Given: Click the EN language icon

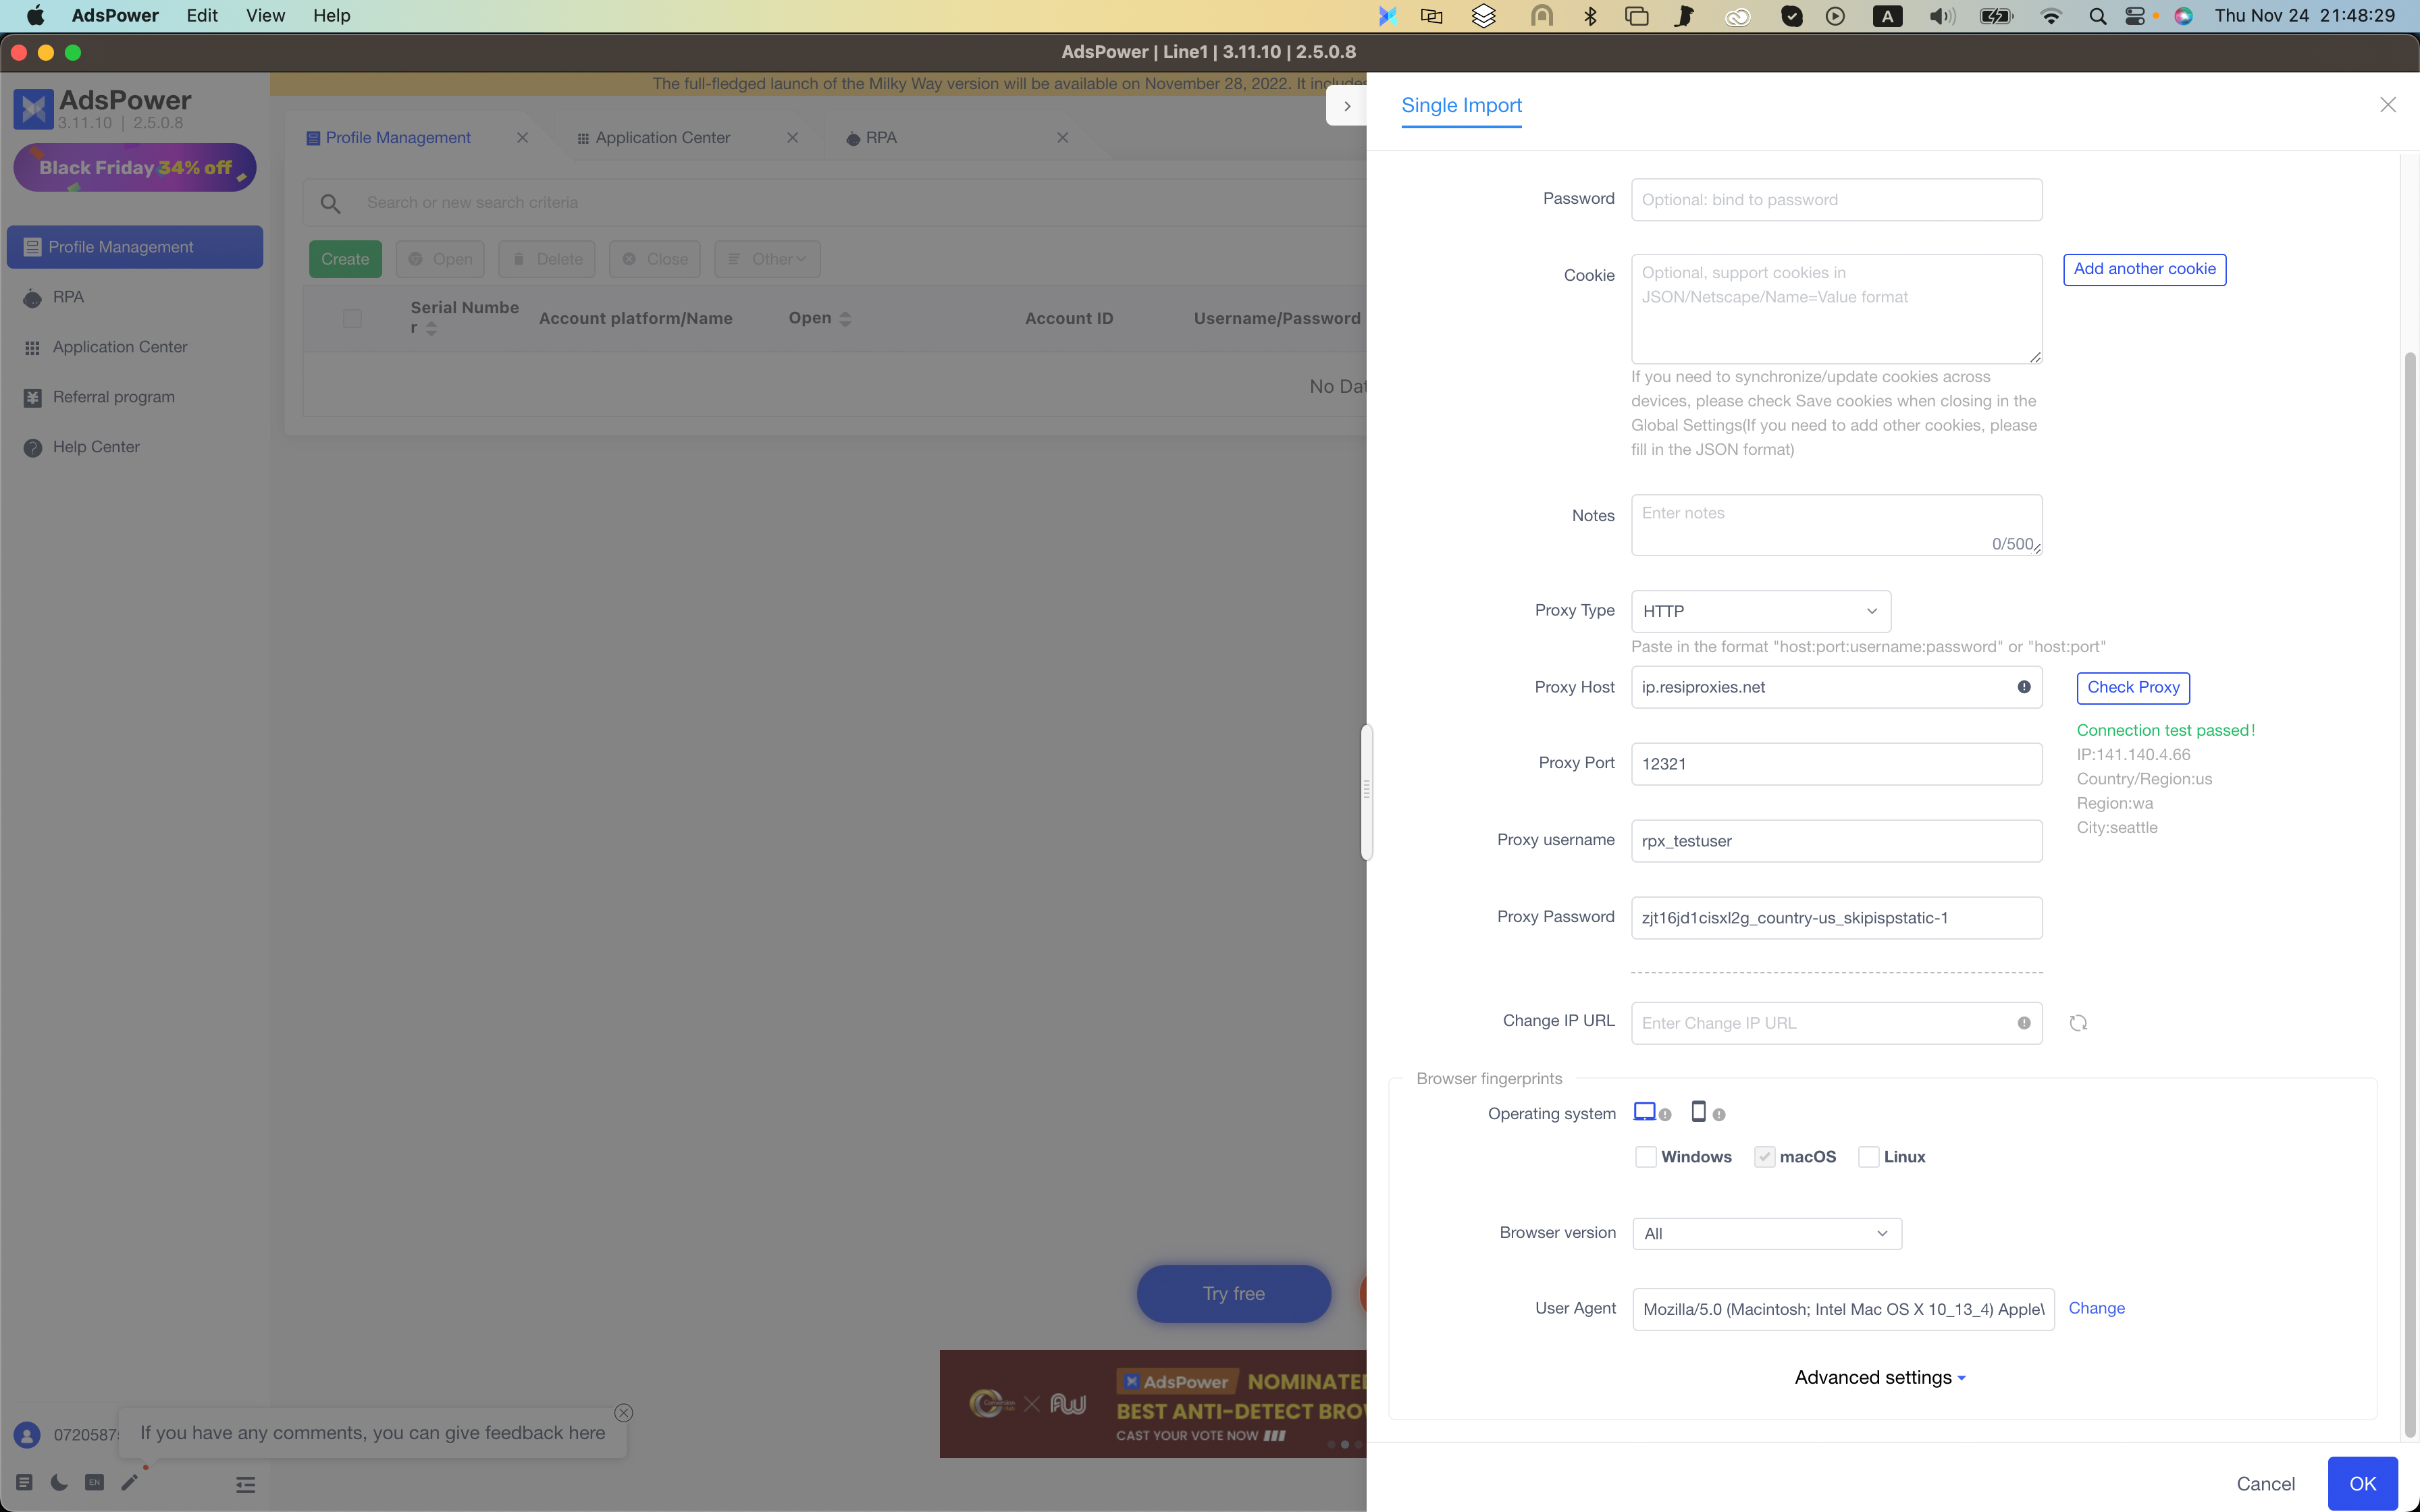Looking at the screenshot, I should (x=94, y=1482).
